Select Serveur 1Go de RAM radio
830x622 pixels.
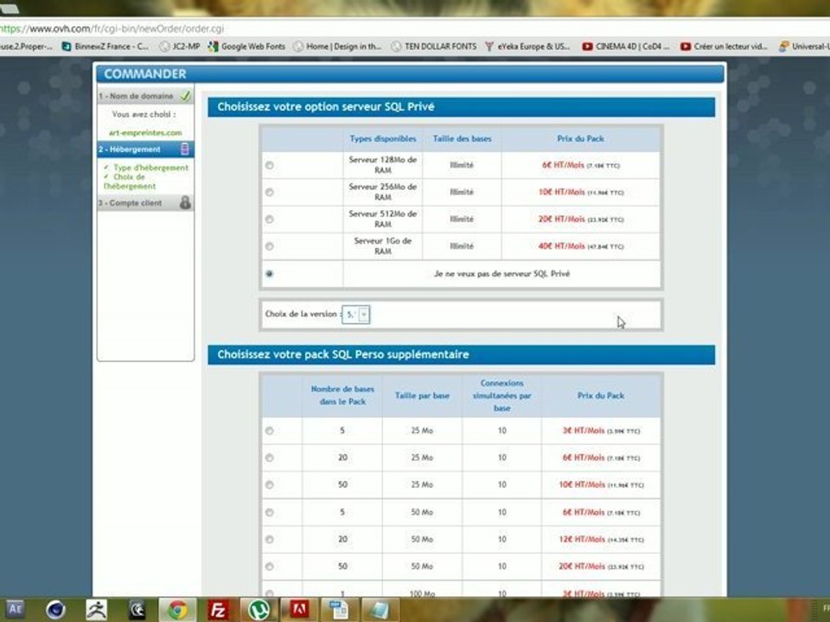click(270, 246)
